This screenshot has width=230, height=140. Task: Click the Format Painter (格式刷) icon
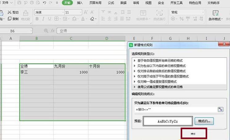pyautogui.click(x=25, y=14)
